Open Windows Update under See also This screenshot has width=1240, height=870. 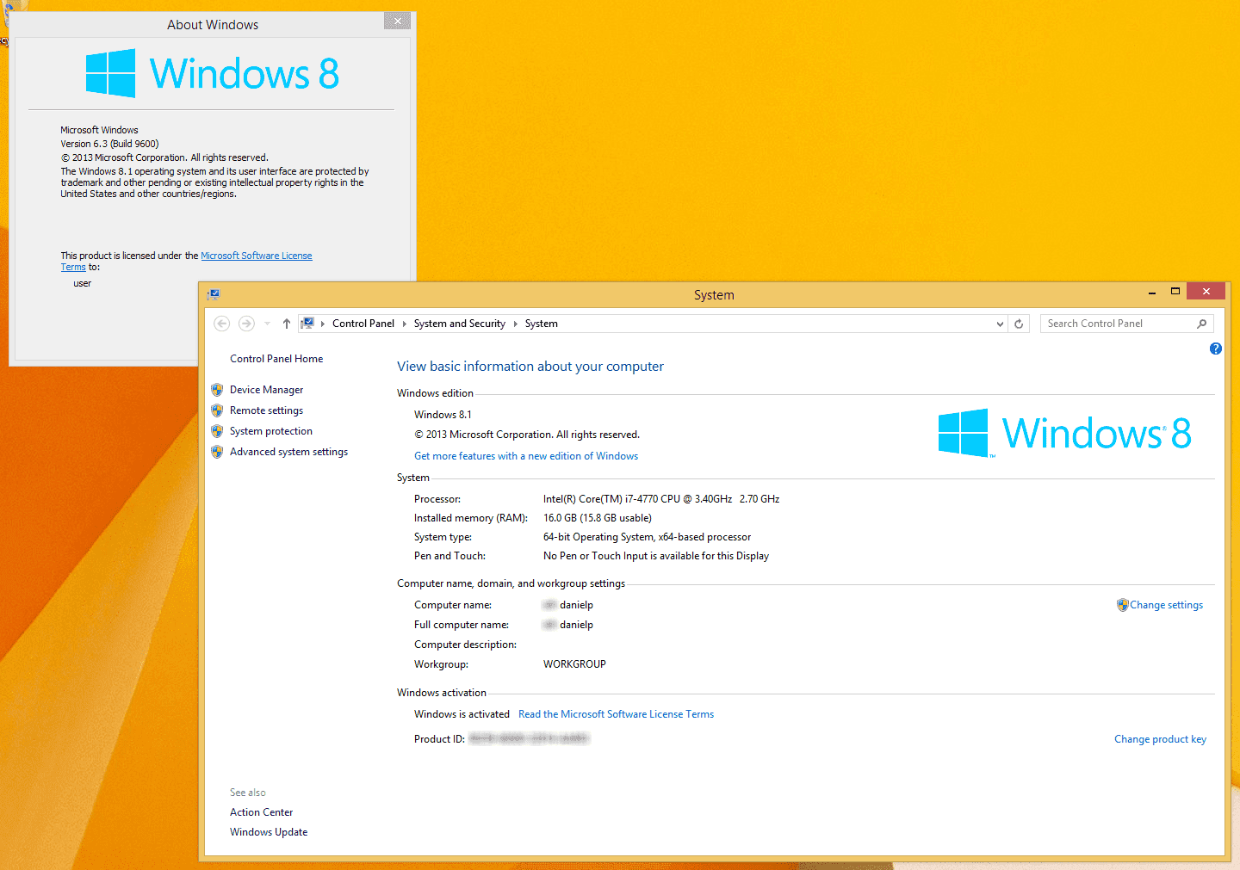coord(269,832)
